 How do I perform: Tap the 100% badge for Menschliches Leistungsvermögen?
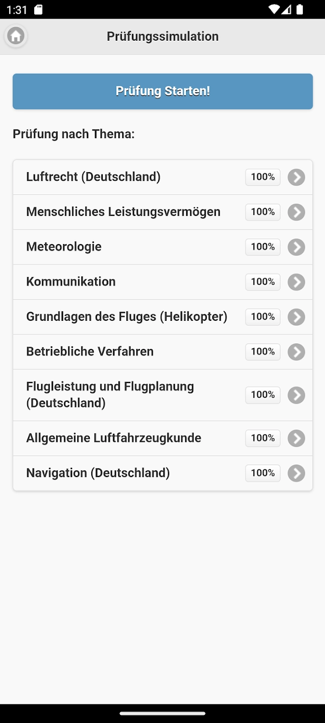tap(263, 212)
